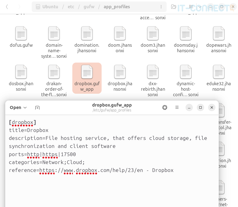Screen dimensions: 238x207
Task: Select the doomsday.jhansonxi file
Action: coord(186,39)
